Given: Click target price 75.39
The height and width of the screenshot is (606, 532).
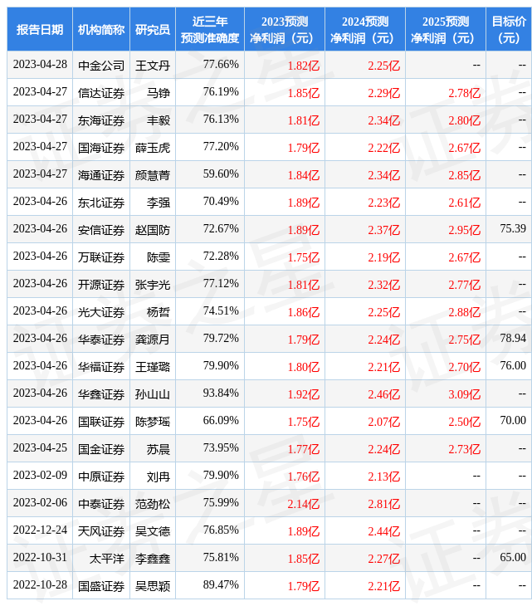Looking at the screenshot, I should click(x=513, y=229).
